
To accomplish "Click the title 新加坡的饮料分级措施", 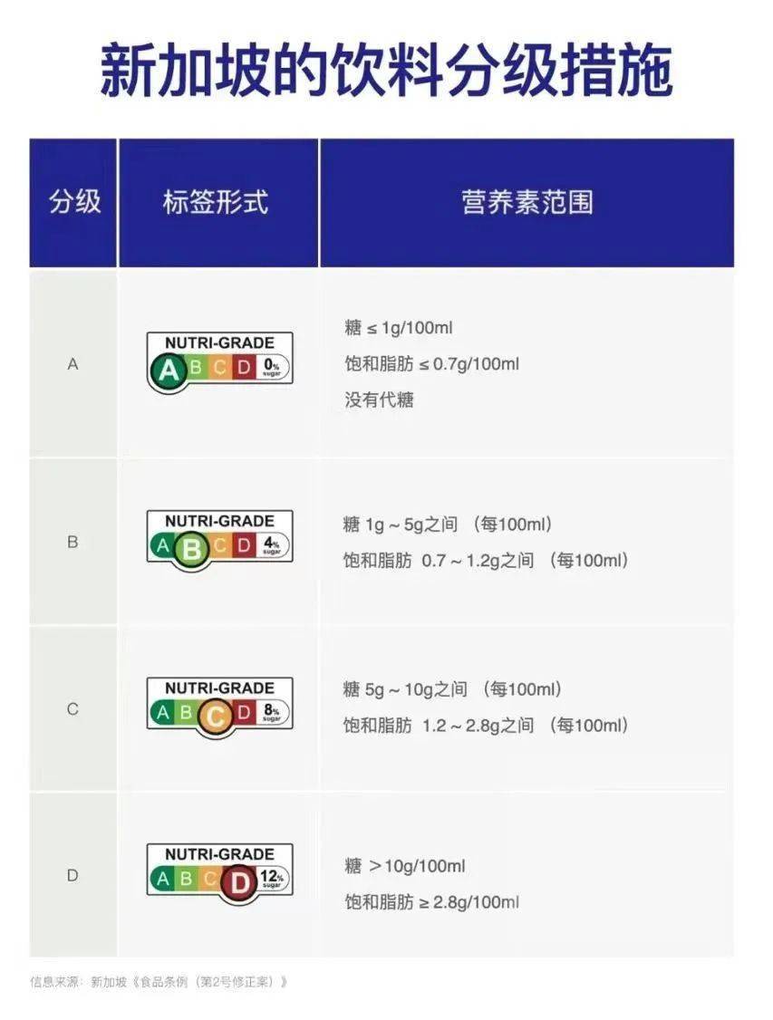I will (386, 71).
